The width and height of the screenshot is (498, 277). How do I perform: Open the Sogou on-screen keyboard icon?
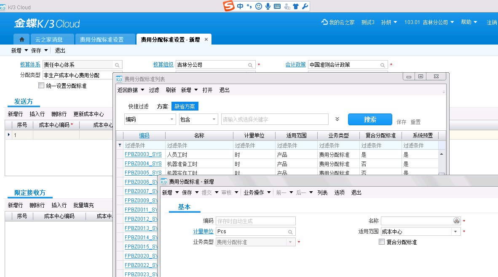(x=277, y=6)
